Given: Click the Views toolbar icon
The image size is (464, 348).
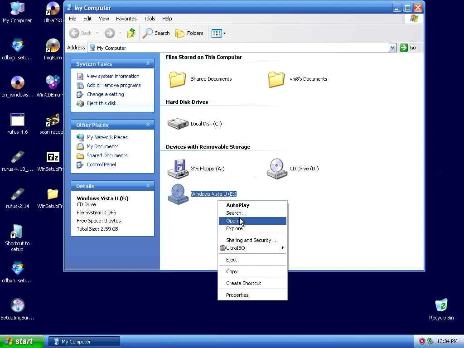Looking at the screenshot, I should (x=217, y=34).
